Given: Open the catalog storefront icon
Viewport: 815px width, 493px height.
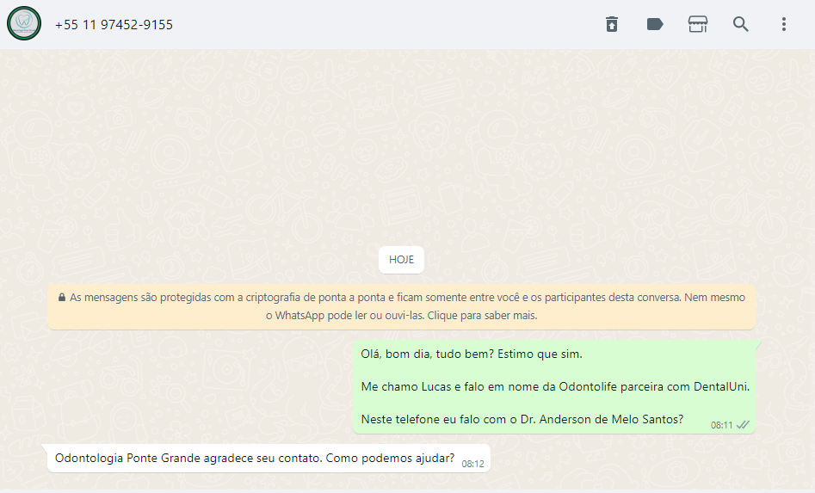Looking at the screenshot, I should click(x=698, y=24).
